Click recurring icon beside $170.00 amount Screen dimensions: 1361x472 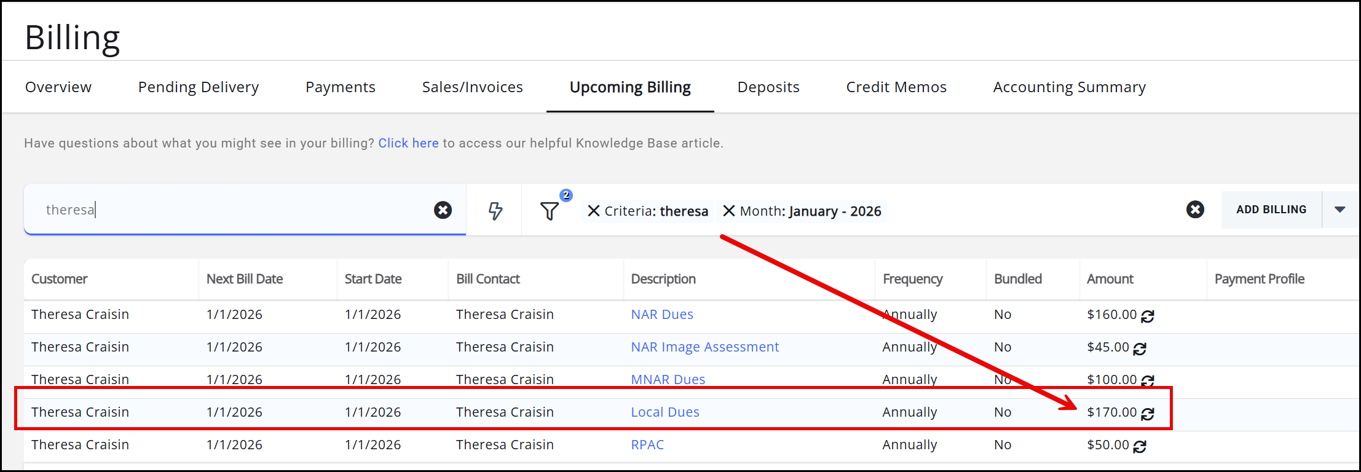(1147, 414)
